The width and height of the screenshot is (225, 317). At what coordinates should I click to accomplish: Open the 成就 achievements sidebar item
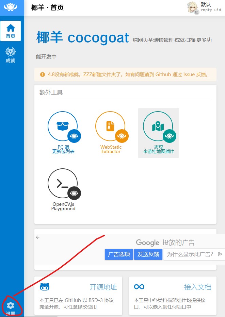(11, 55)
